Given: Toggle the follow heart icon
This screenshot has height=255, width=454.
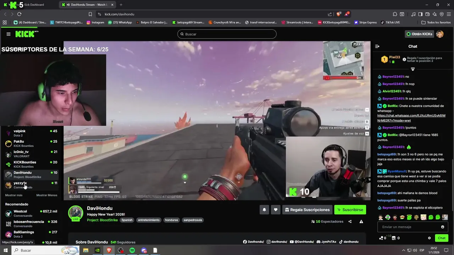Looking at the screenshot, I should click(x=276, y=210).
